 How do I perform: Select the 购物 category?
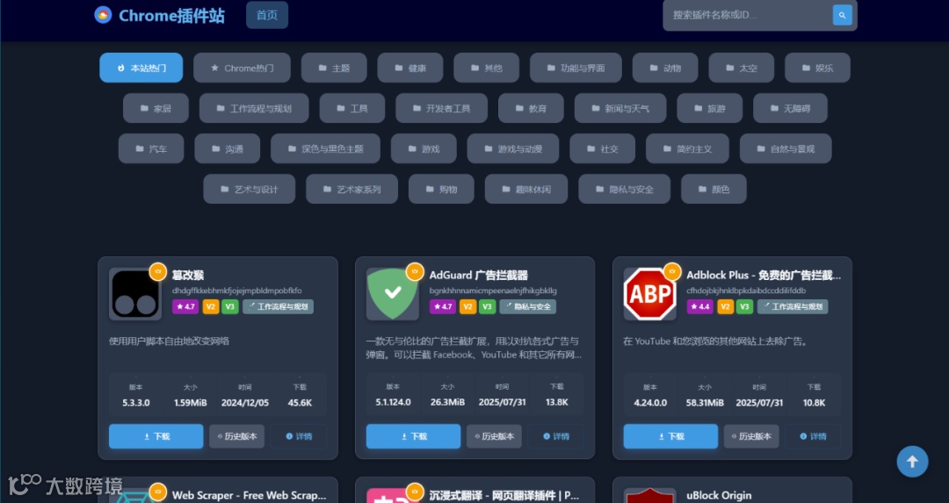(x=441, y=190)
